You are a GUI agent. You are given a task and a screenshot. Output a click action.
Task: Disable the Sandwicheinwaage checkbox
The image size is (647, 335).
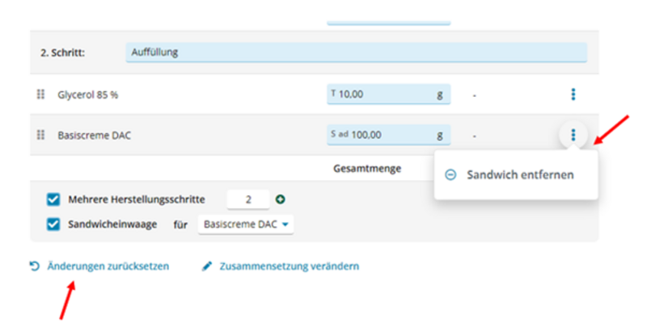click(x=53, y=224)
